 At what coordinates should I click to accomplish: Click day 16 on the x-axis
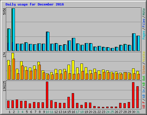(73, 112)
